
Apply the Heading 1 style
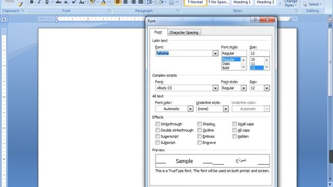[242, 2]
